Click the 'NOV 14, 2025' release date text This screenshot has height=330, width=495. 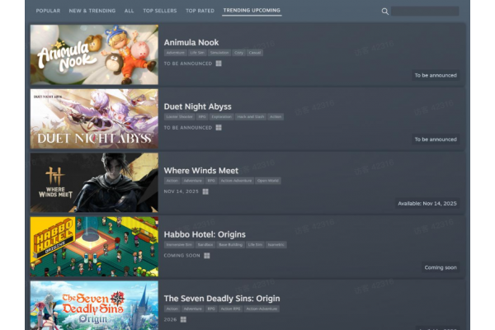click(181, 191)
